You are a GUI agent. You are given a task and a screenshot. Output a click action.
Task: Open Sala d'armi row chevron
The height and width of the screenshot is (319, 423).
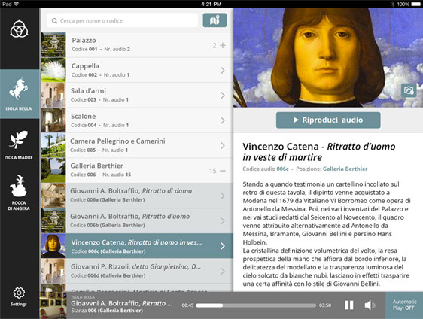(x=223, y=96)
